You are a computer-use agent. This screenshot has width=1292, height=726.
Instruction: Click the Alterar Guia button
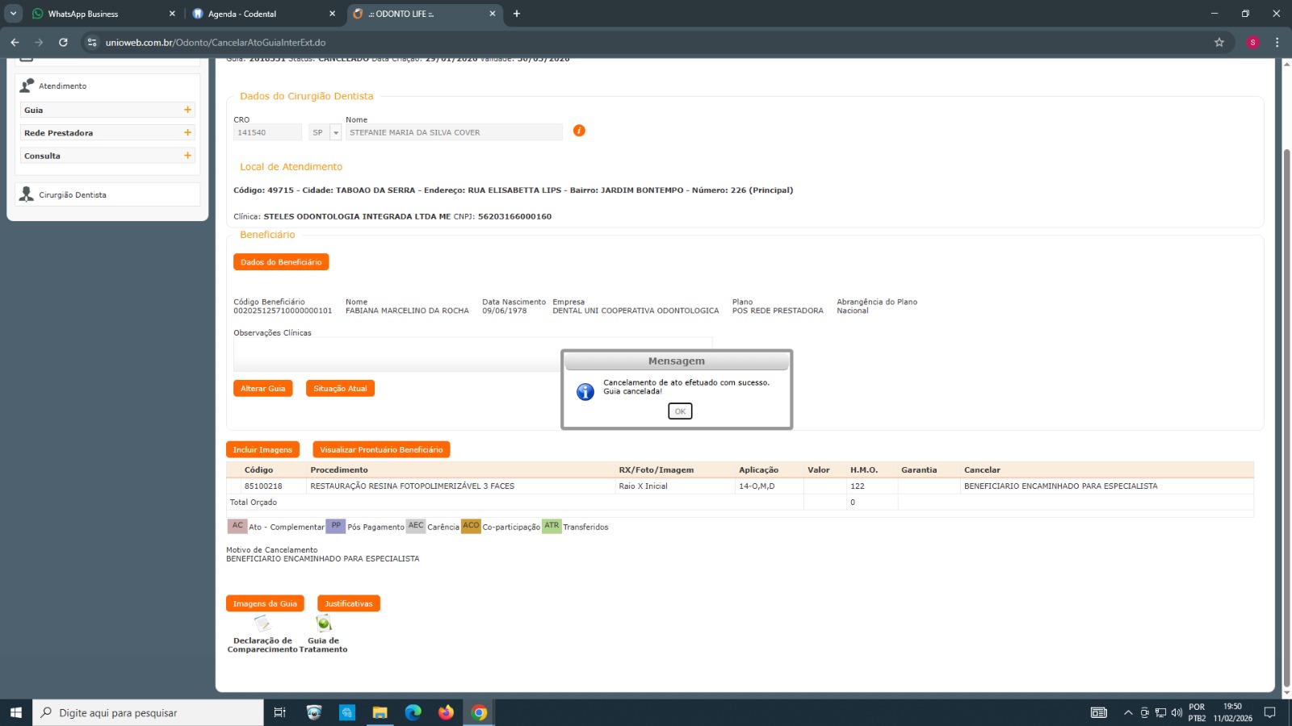coord(263,389)
